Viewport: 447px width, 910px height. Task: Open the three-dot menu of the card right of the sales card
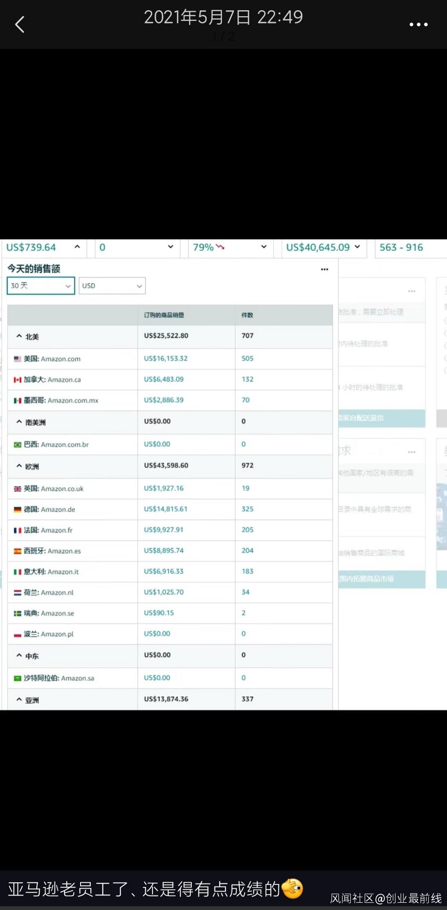412,292
